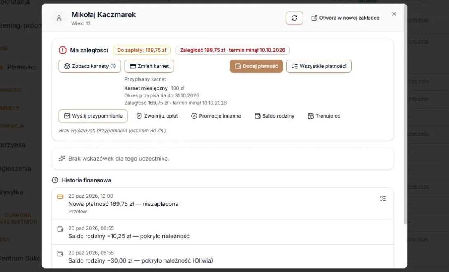The image size is (449, 272).
Task: Click wallet icon beside Saldo rodziny −10,25 zł
Action: (60, 229)
